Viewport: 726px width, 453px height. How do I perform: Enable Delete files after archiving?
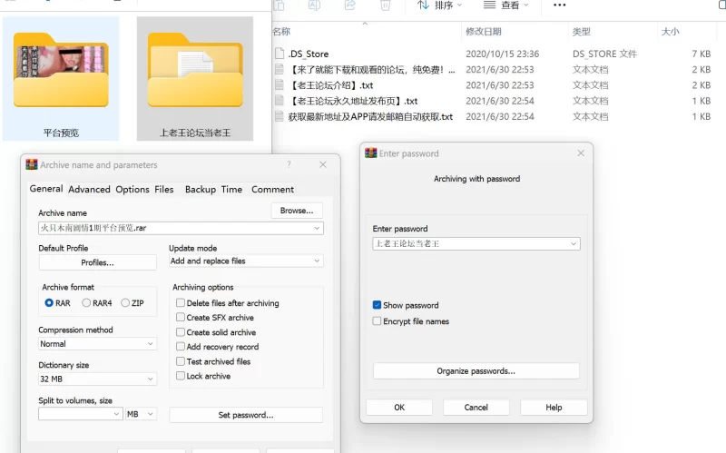coord(181,303)
